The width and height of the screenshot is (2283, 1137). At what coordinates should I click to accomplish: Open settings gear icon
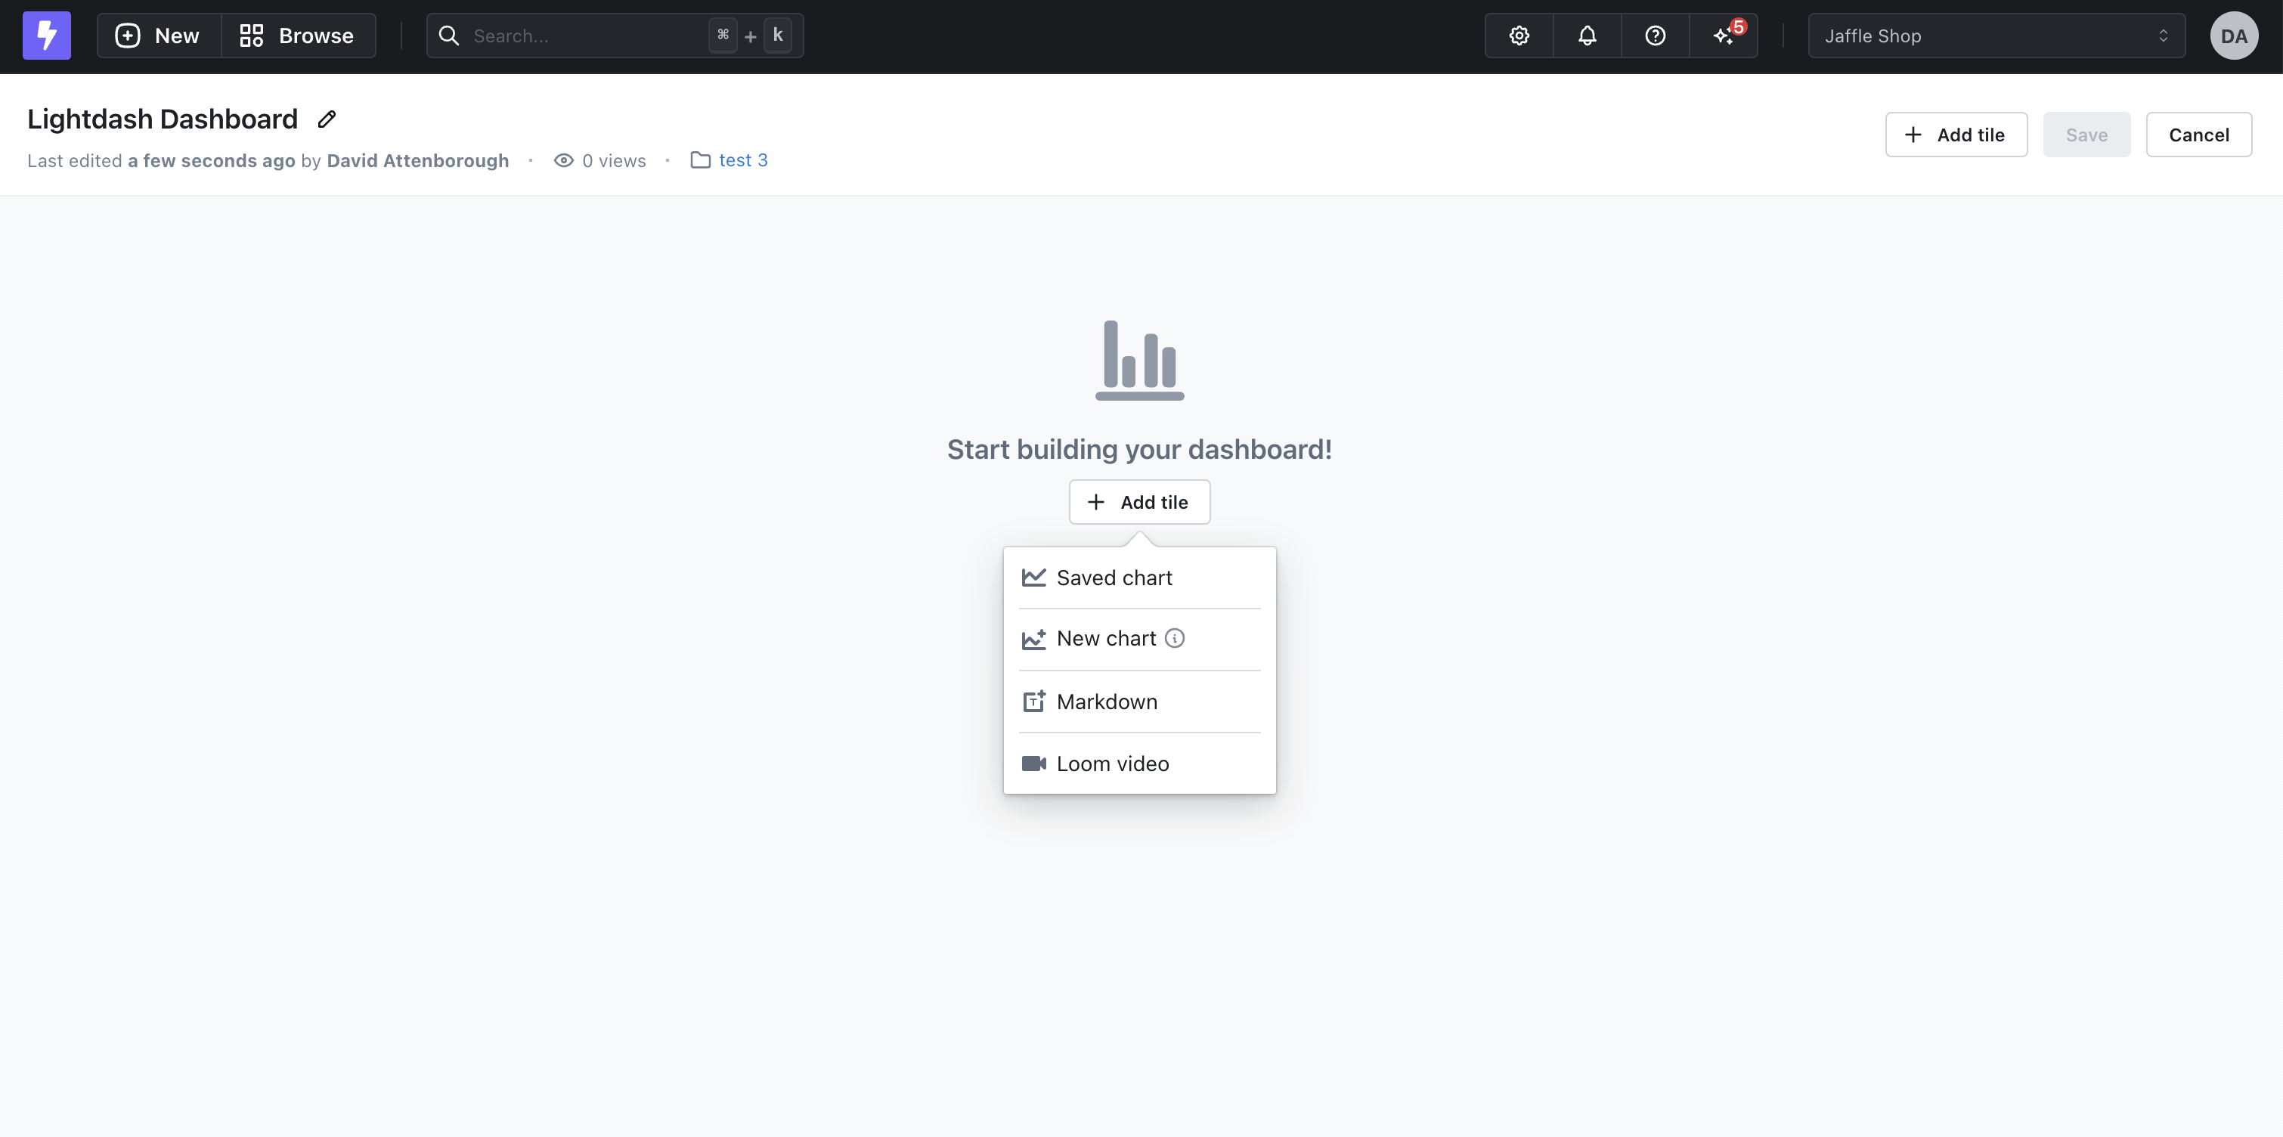point(1519,36)
